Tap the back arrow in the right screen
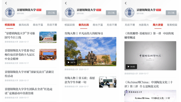The height and width of the screenshot is (102, 181). [x=126, y=3]
